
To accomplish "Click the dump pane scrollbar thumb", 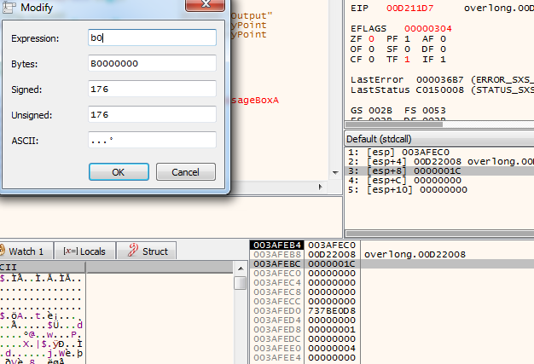I will tap(241, 283).
